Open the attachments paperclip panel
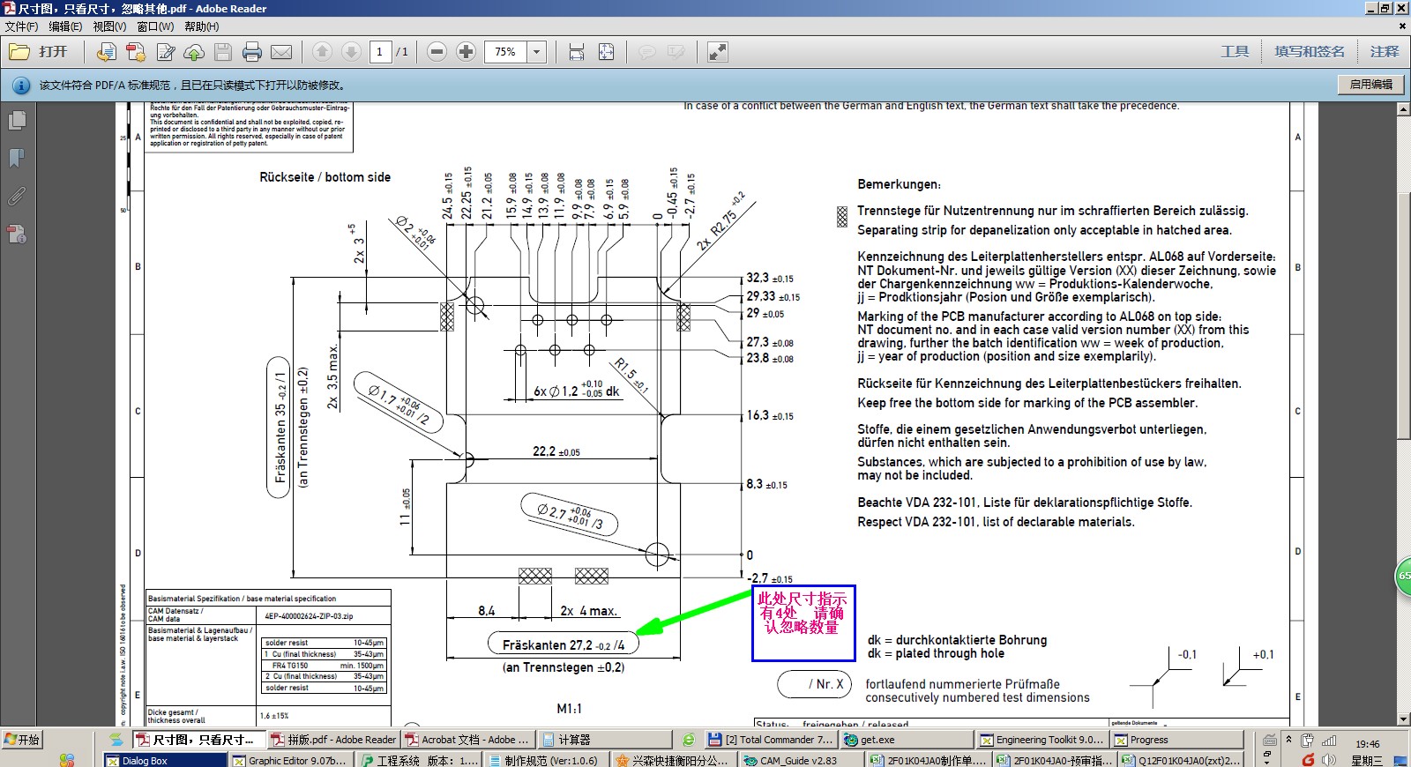Screen dimensions: 1411x767 17,196
